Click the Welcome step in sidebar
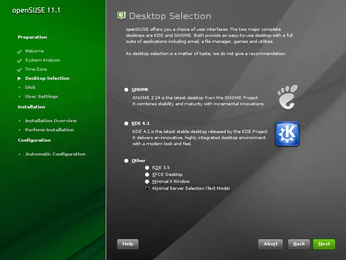The width and height of the screenshot is (346, 260). 35,51
